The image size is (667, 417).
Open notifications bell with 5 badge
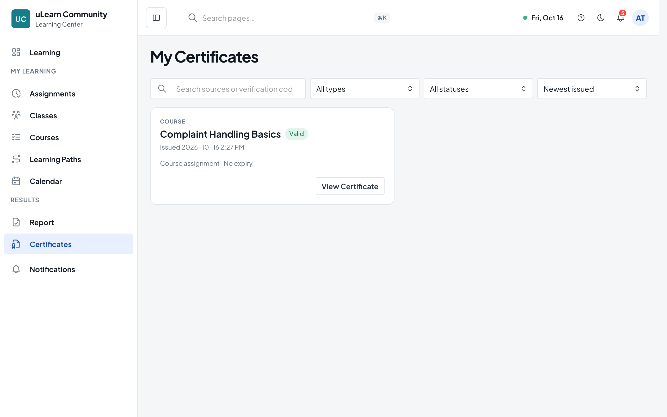pyautogui.click(x=620, y=18)
